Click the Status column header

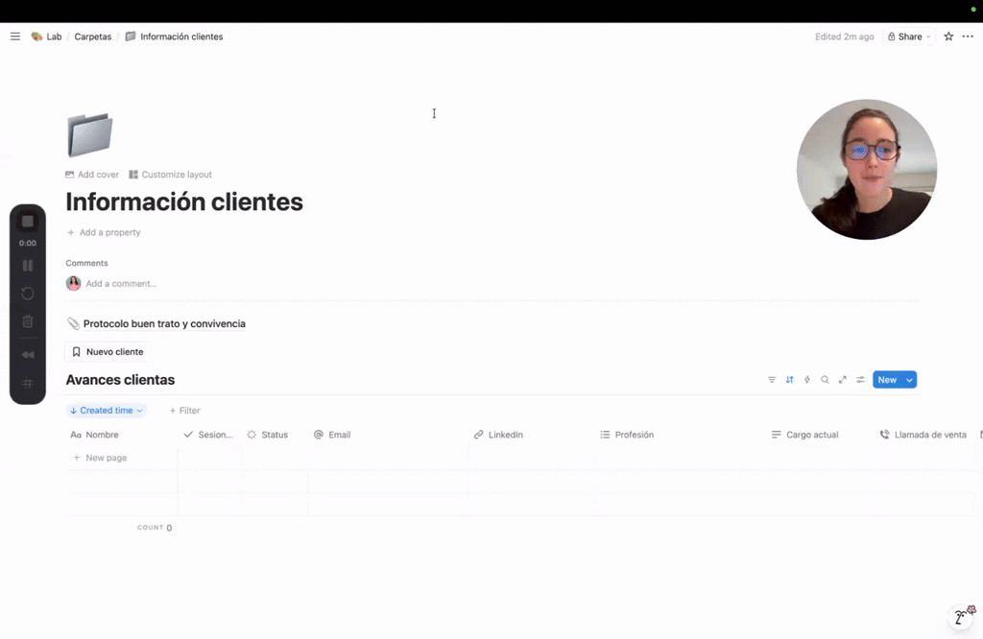click(x=268, y=435)
